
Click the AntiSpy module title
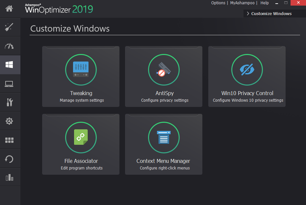coord(165,93)
